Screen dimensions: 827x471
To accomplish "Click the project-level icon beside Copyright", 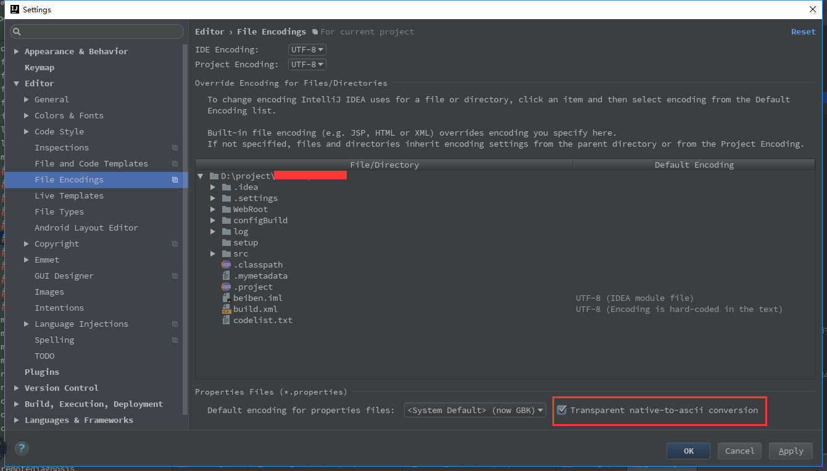I will (175, 244).
